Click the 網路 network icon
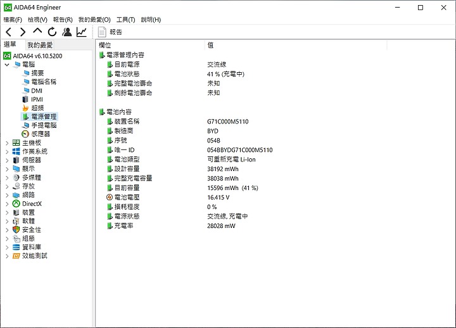 click(16, 195)
